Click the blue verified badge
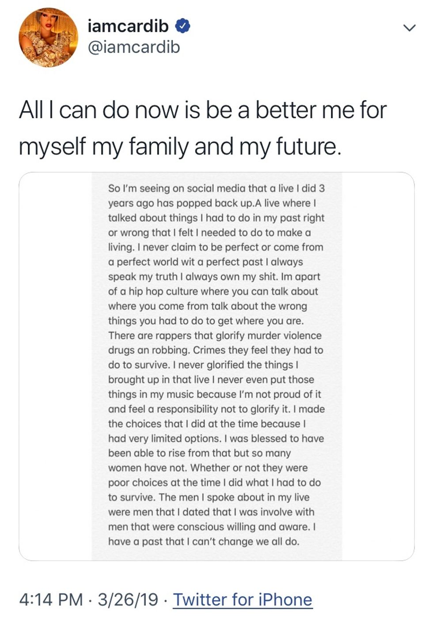This screenshot has height=619, width=433. (182, 26)
